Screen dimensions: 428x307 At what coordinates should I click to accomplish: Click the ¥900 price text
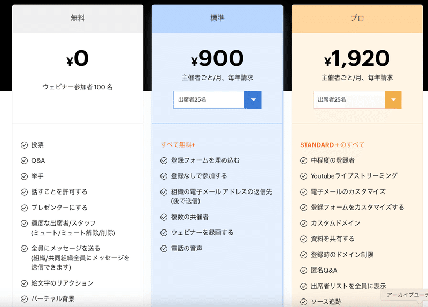217,58
